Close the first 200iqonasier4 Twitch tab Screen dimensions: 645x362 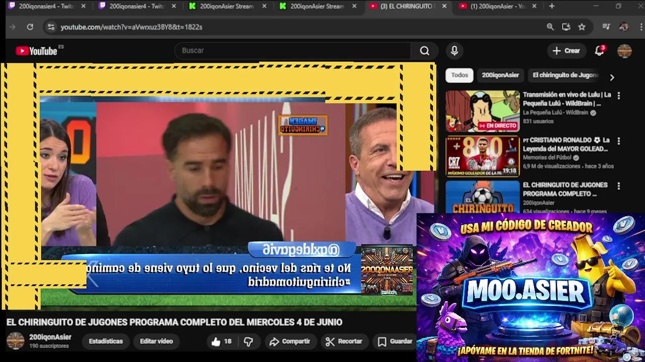83,6
